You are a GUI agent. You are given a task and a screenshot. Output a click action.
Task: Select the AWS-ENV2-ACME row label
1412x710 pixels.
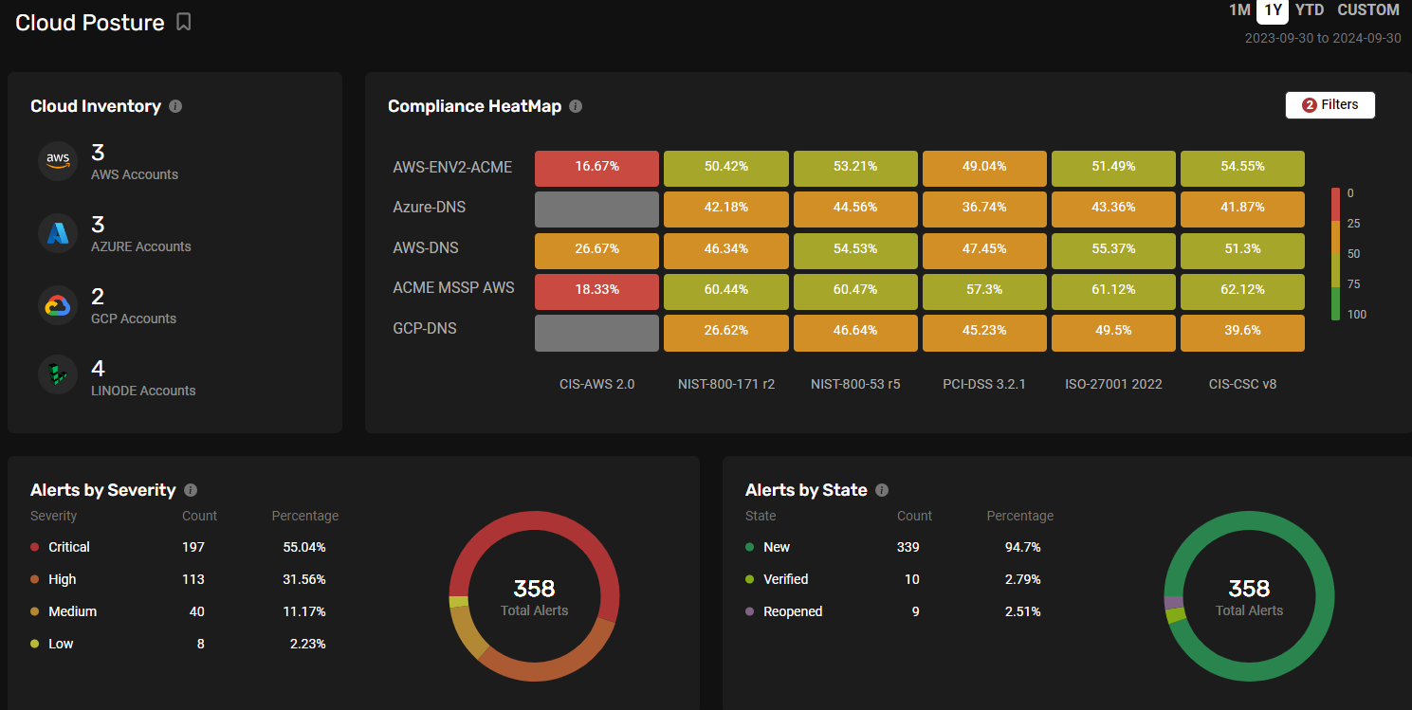(452, 167)
